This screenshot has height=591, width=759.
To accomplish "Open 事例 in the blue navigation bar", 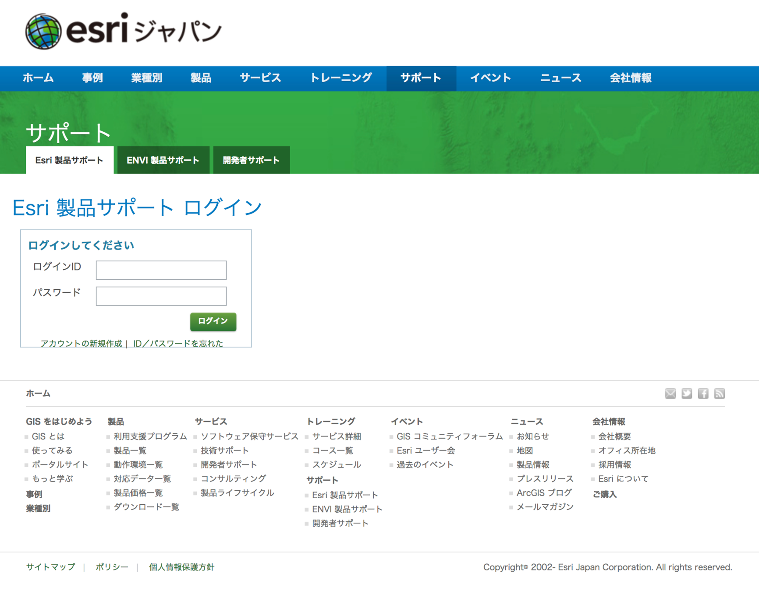I will [92, 78].
